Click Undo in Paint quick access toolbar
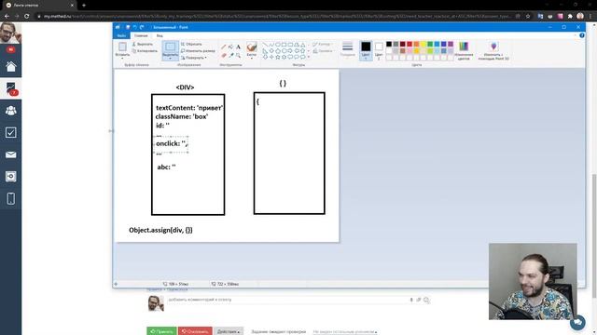The width and height of the screenshot is (597, 335). 134,27
